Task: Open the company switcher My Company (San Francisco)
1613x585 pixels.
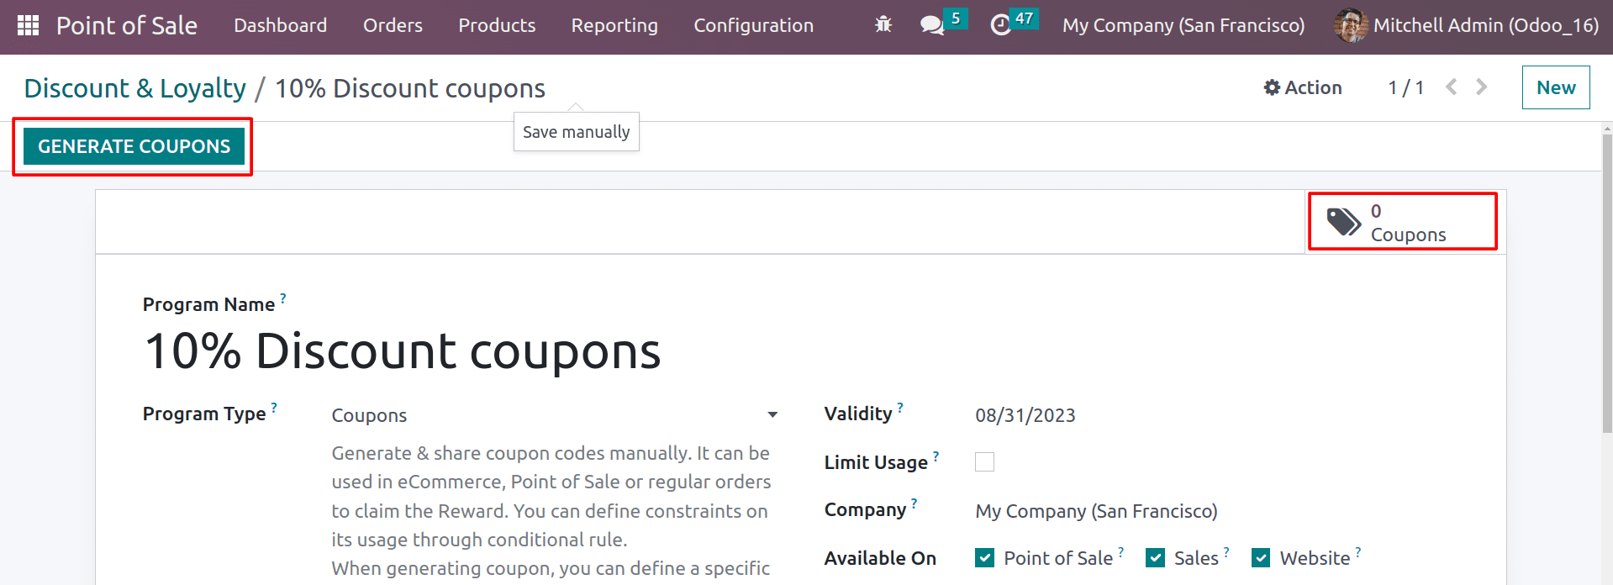Action: 1183,25
